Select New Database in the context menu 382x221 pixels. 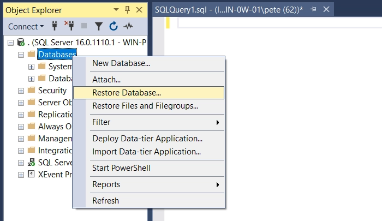coord(121,63)
